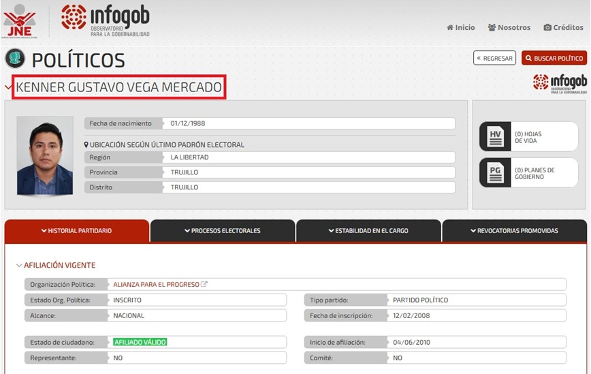Go to Inicio in top navigation

(x=461, y=28)
